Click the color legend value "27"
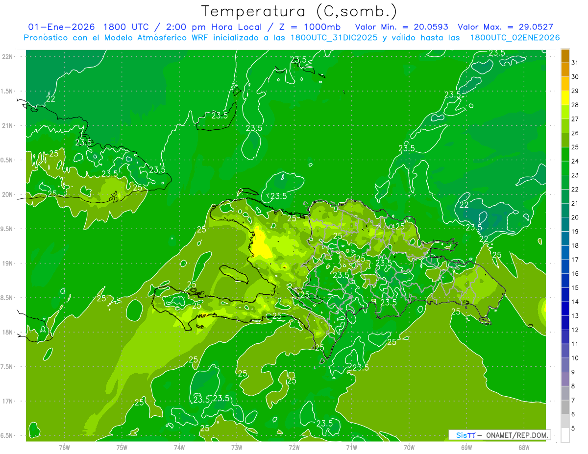 click(x=575, y=119)
